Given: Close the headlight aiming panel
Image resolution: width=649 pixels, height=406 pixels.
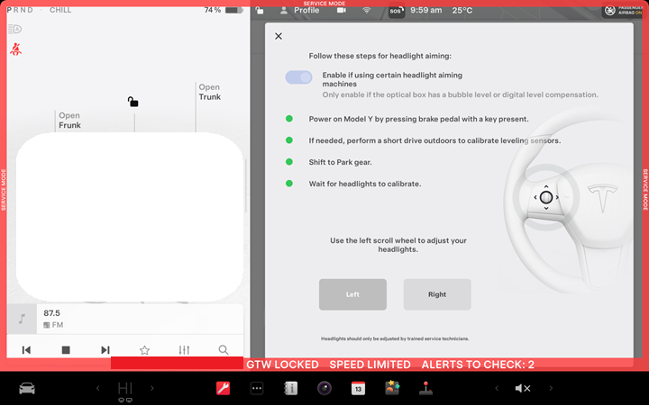Looking at the screenshot, I should point(278,36).
